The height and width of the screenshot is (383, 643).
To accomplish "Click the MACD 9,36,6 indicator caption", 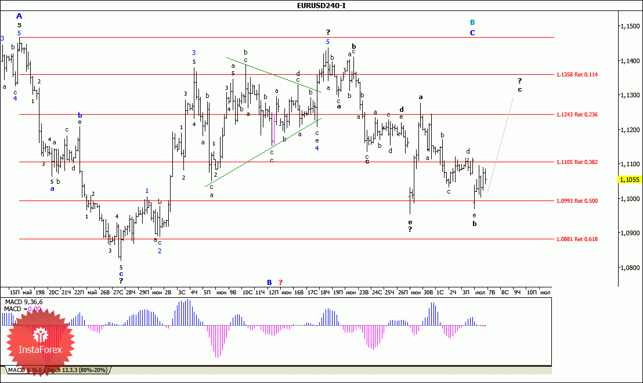I will [20, 302].
